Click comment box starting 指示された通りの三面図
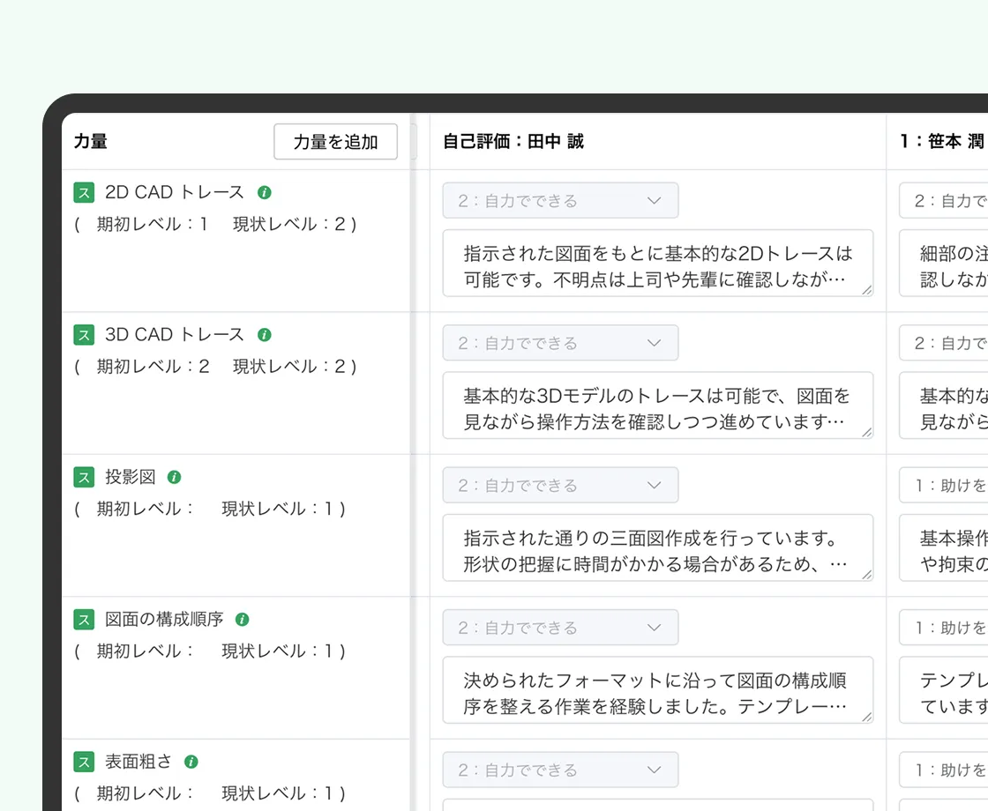 [x=658, y=547]
